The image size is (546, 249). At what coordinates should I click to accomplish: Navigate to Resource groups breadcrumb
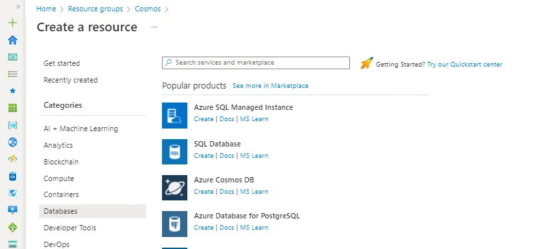coord(95,9)
